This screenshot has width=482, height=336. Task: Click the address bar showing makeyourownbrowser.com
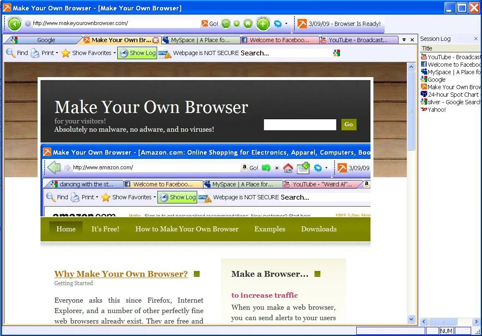point(115,23)
